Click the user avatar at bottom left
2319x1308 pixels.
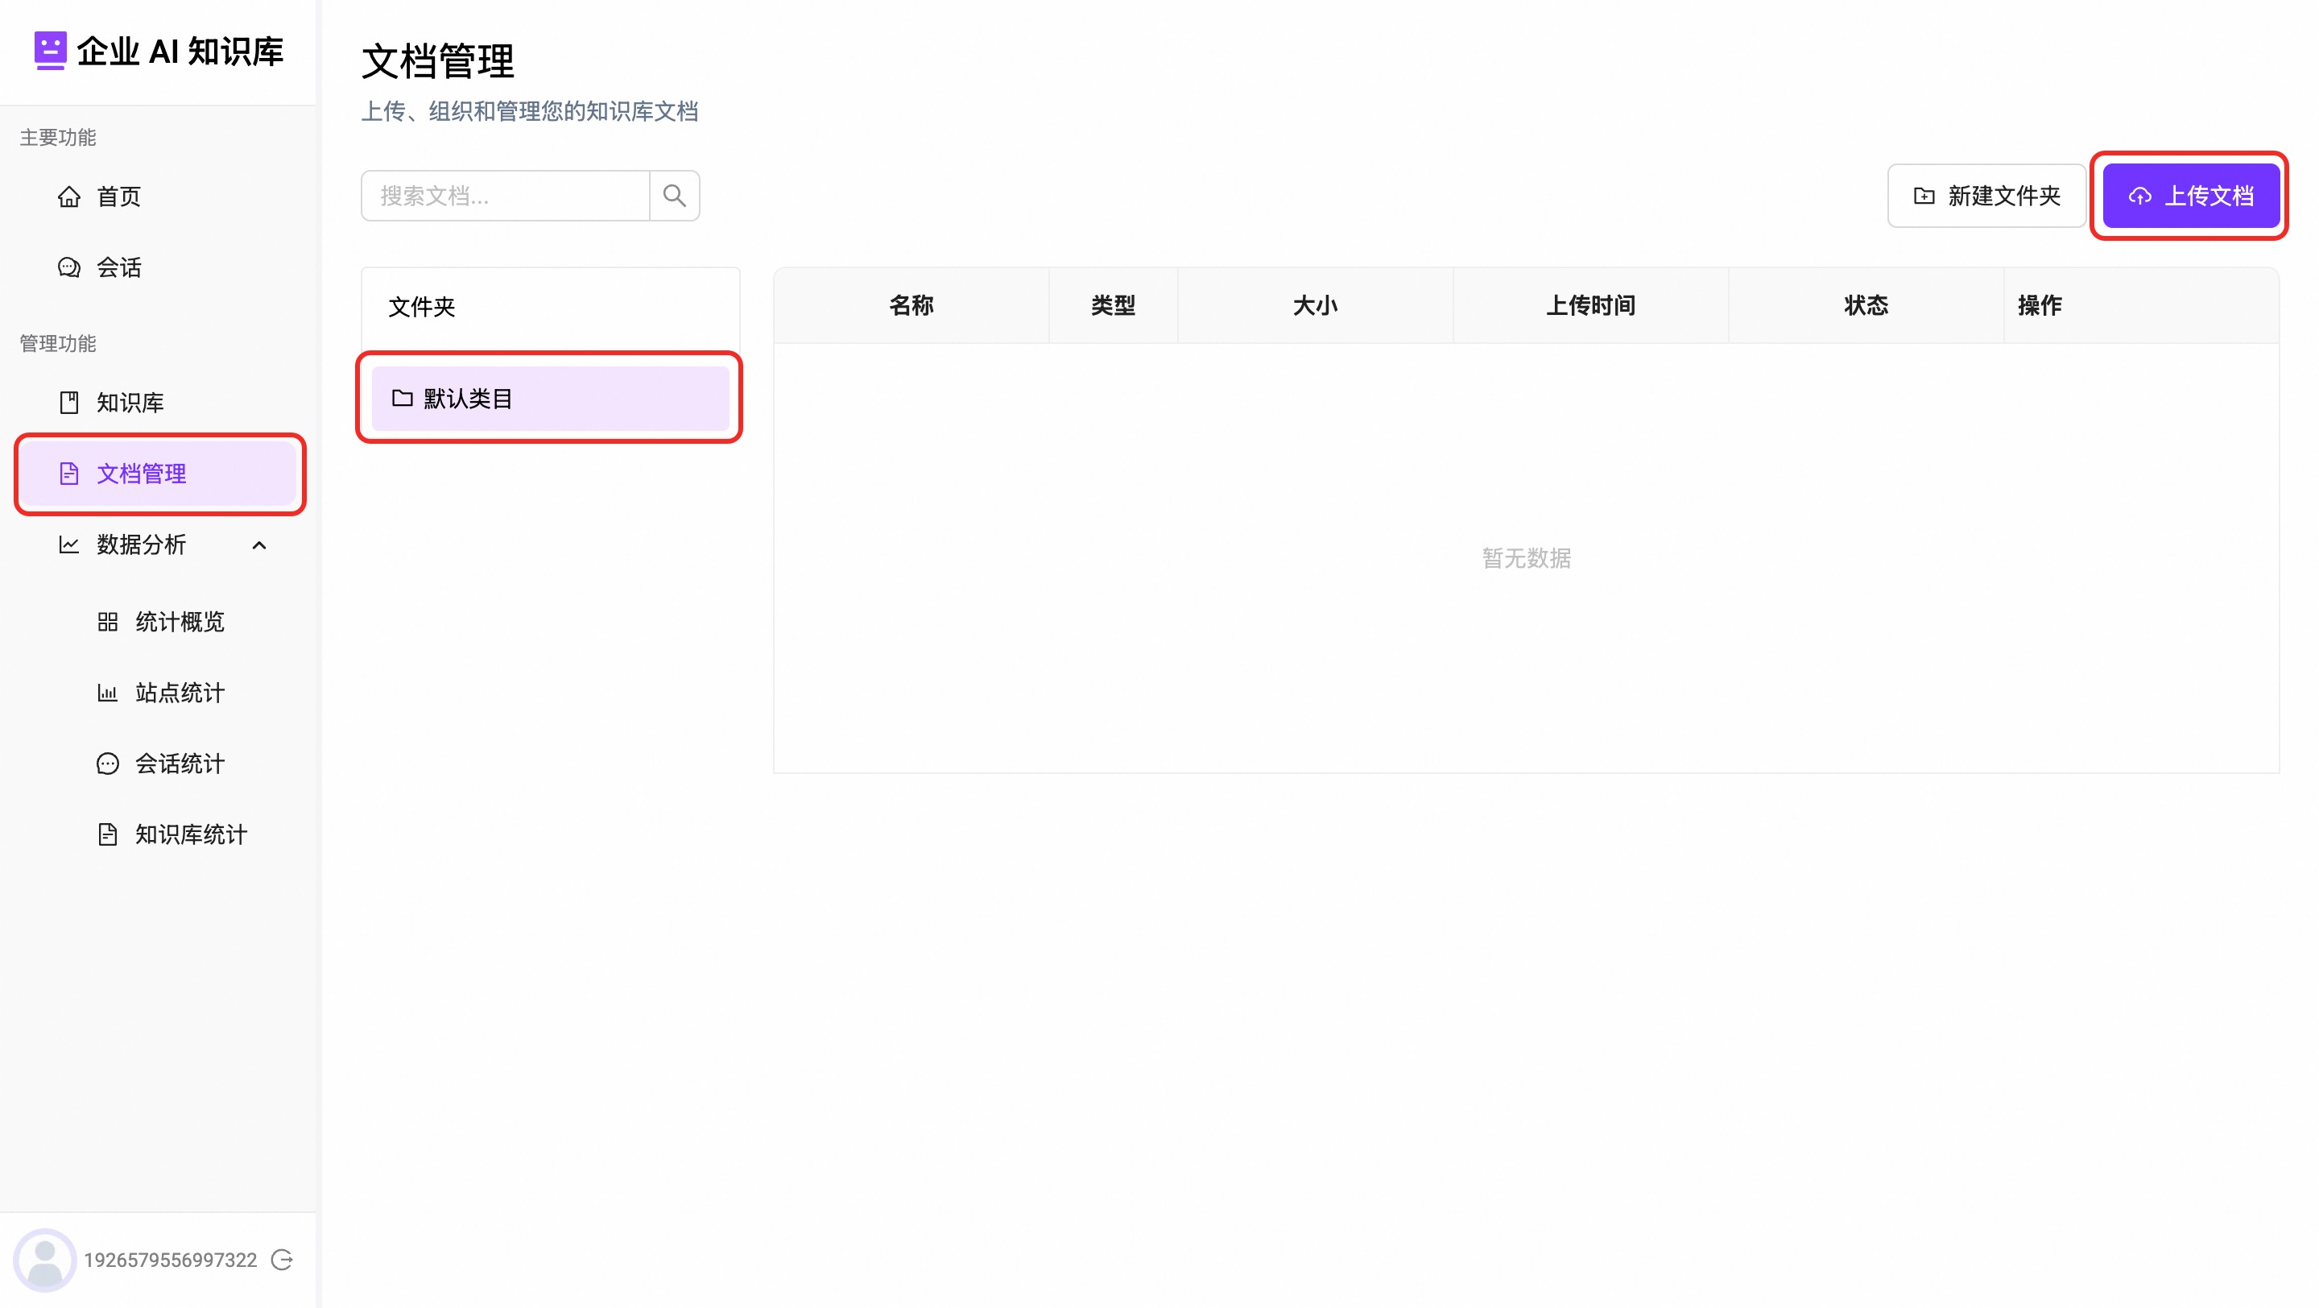(44, 1260)
